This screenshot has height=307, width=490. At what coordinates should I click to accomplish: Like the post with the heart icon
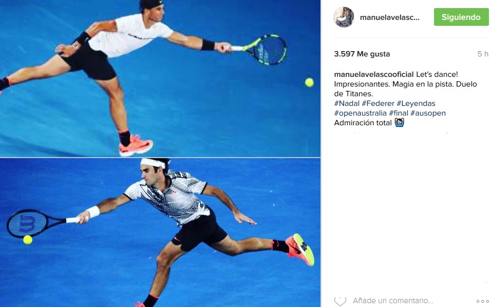pos(340,301)
